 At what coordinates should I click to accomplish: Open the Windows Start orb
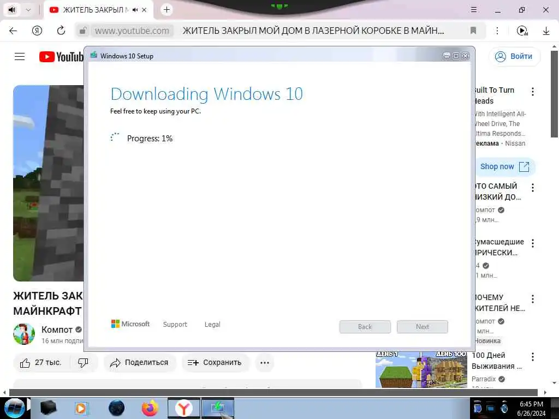tap(15, 408)
